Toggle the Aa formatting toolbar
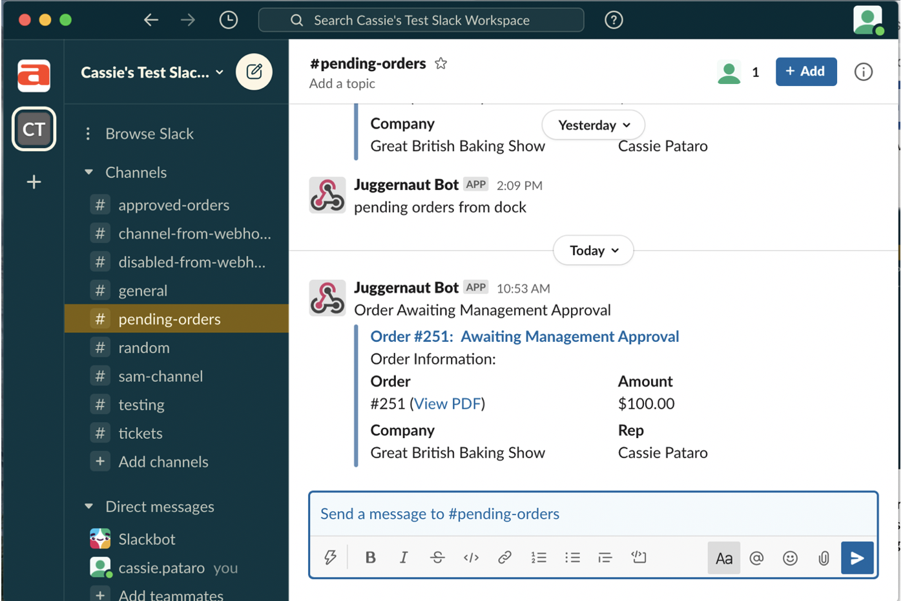Image resolution: width=903 pixels, height=601 pixels. (x=723, y=558)
